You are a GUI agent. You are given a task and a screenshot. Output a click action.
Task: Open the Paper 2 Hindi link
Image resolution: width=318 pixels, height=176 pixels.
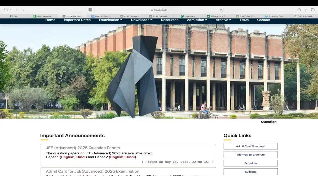point(130,157)
